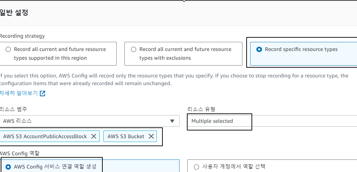The width and height of the screenshot is (357, 172).
Task: Click the external link icon beside 자세히 알아보기
Action: point(43,93)
